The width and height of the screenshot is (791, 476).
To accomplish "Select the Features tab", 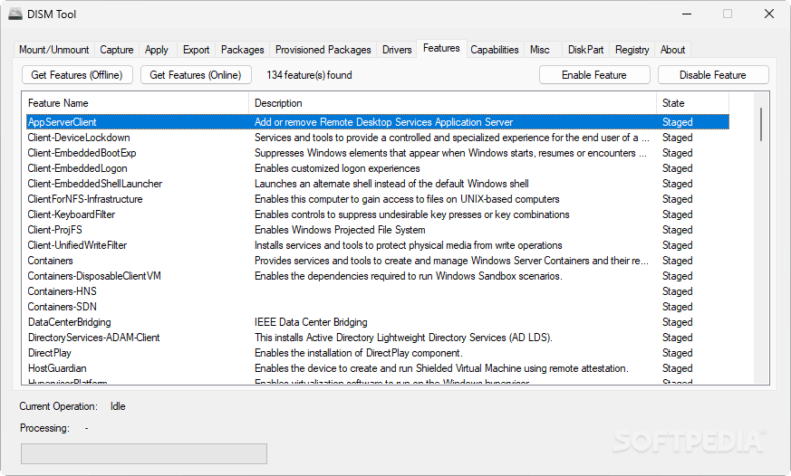I will coord(441,48).
